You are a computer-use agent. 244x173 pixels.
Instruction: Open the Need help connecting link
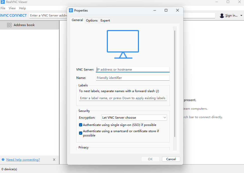23,160
